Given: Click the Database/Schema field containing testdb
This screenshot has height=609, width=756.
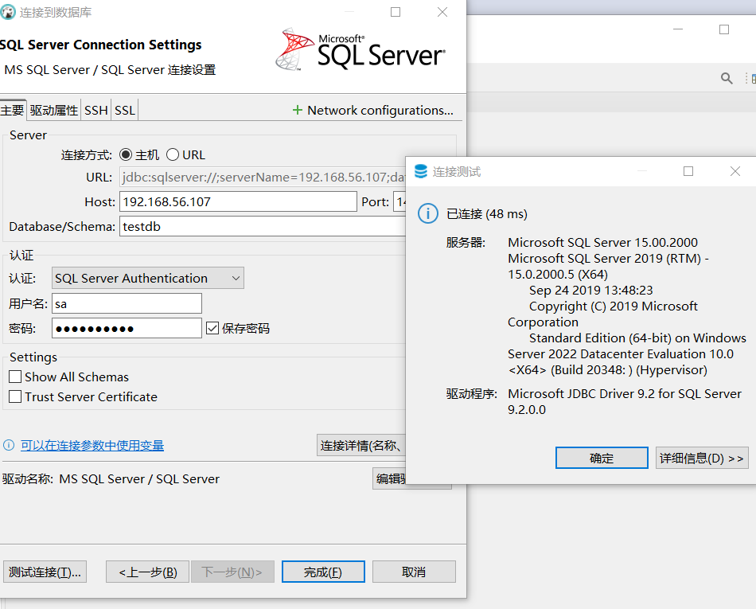Looking at the screenshot, I should 263,226.
